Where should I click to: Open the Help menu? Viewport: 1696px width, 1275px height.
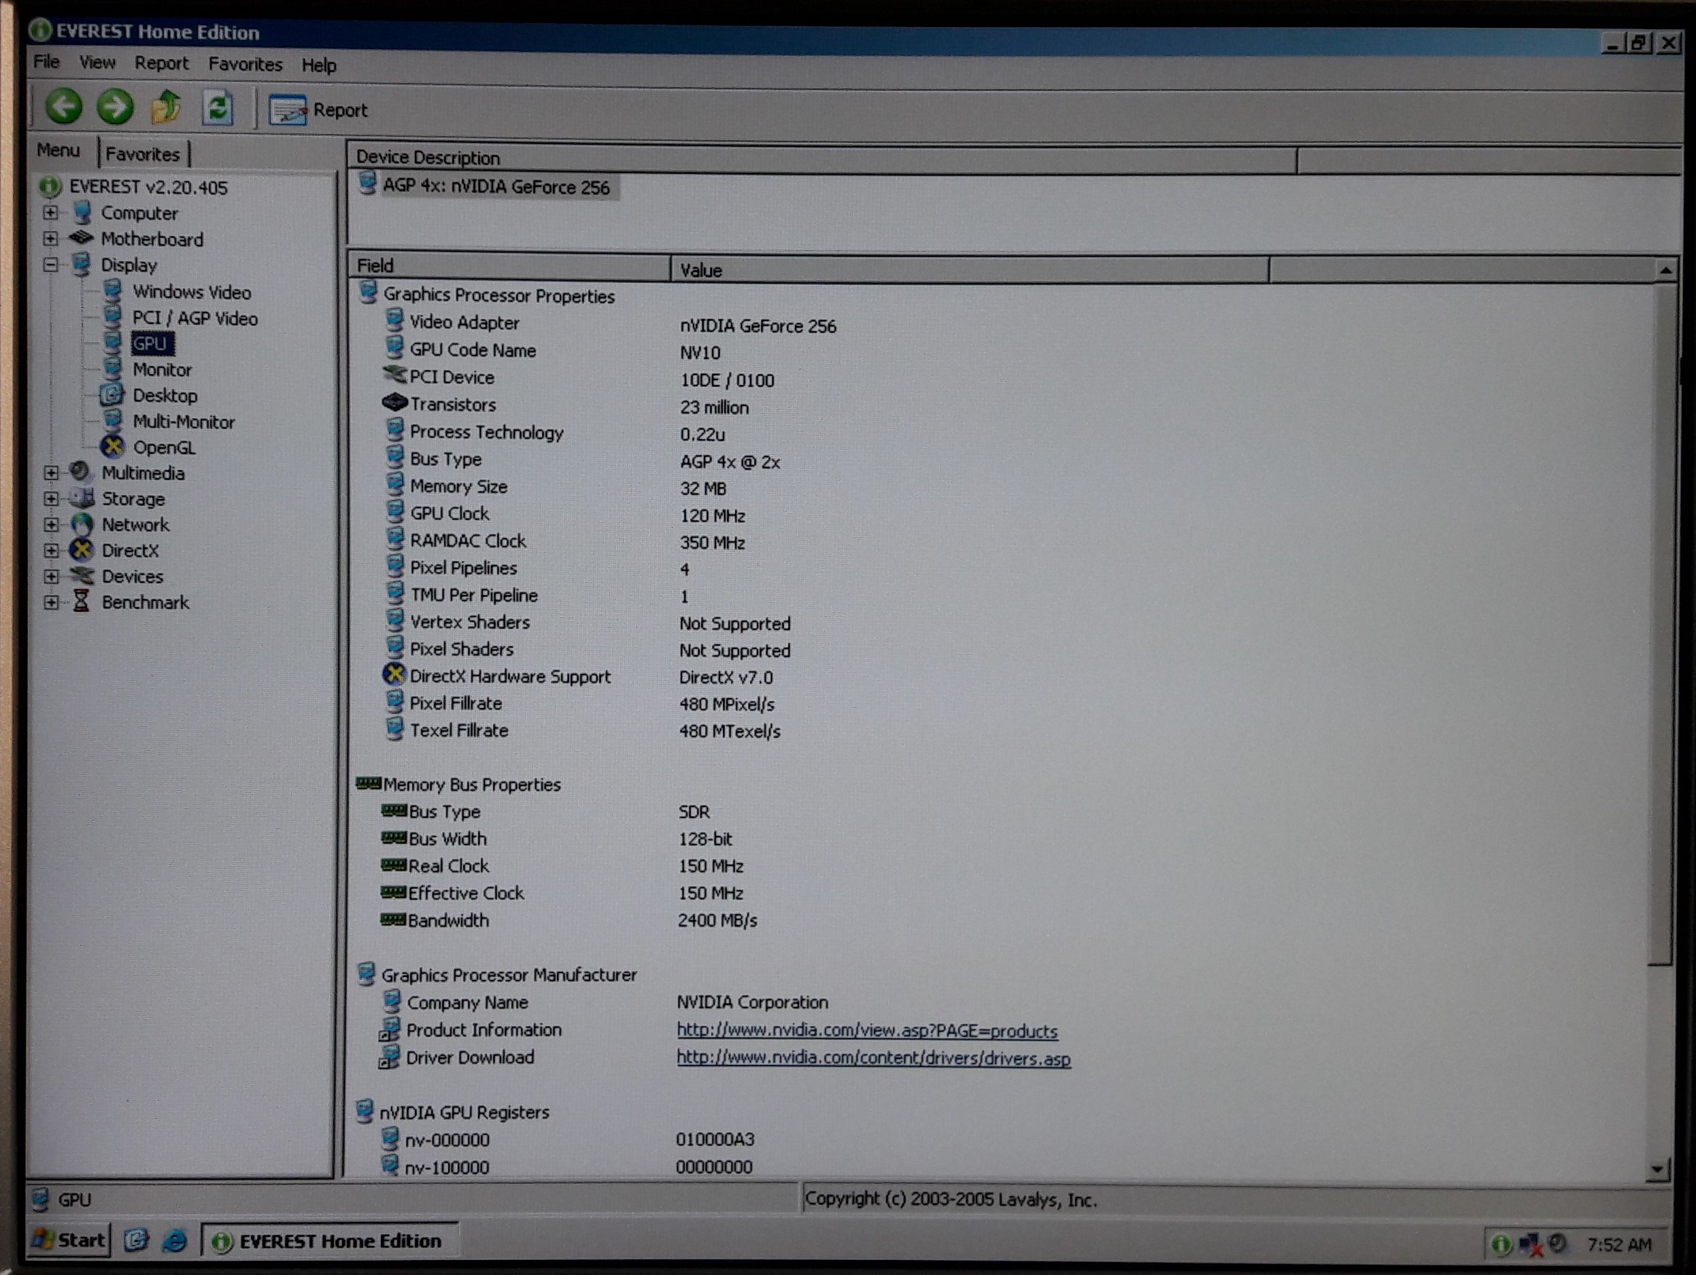click(x=319, y=65)
